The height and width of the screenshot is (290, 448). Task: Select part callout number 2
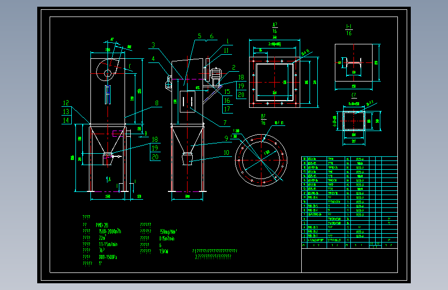tap(234, 68)
